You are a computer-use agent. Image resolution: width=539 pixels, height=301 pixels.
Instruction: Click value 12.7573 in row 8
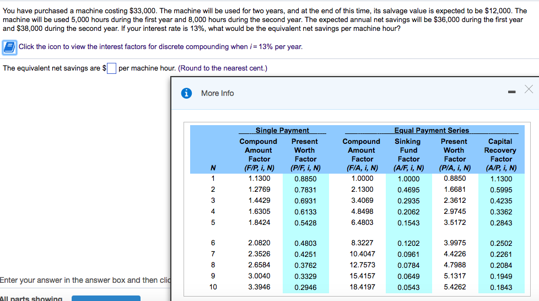(x=362, y=265)
